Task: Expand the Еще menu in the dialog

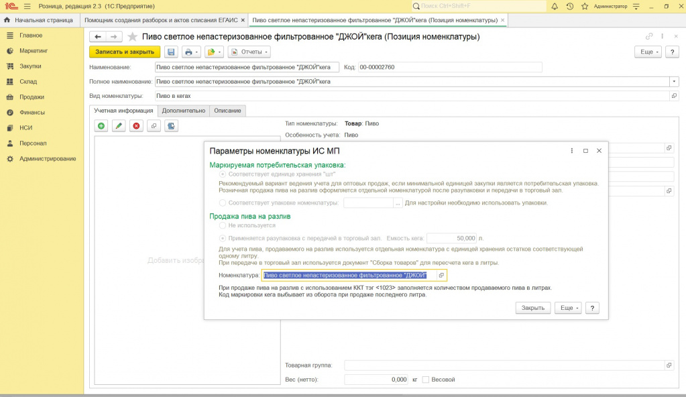Action: click(x=567, y=308)
